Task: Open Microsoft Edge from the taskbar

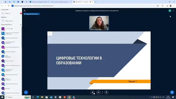Action: click(x=38, y=97)
